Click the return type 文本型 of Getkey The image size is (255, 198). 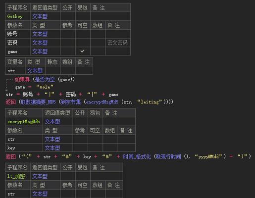[x=40, y=16]
